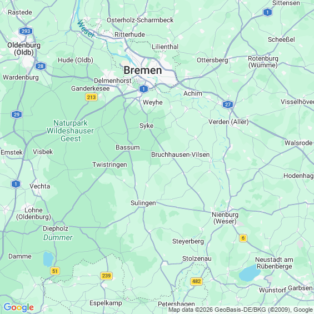Click the A27 shield near Verden

(227, 104)
